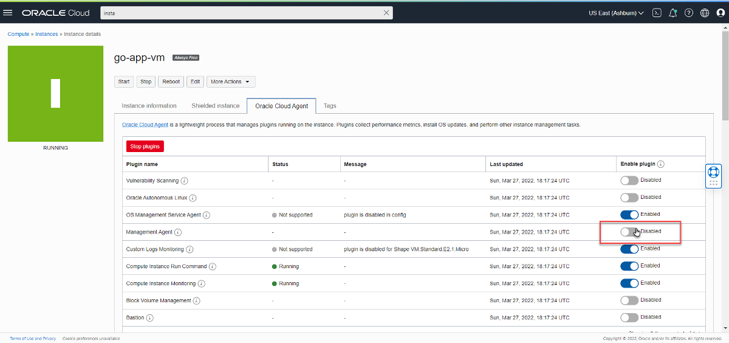729x343 pixels.
Task: Open the US East (Ashburn) region selector
Action: (x=616, y=13)
